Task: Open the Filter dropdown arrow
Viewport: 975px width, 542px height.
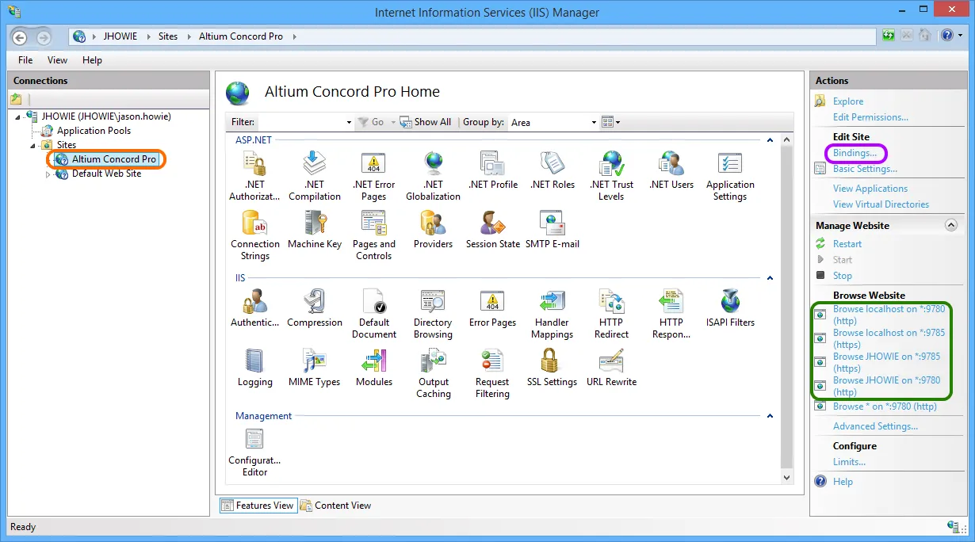Action: click(349, 123)
